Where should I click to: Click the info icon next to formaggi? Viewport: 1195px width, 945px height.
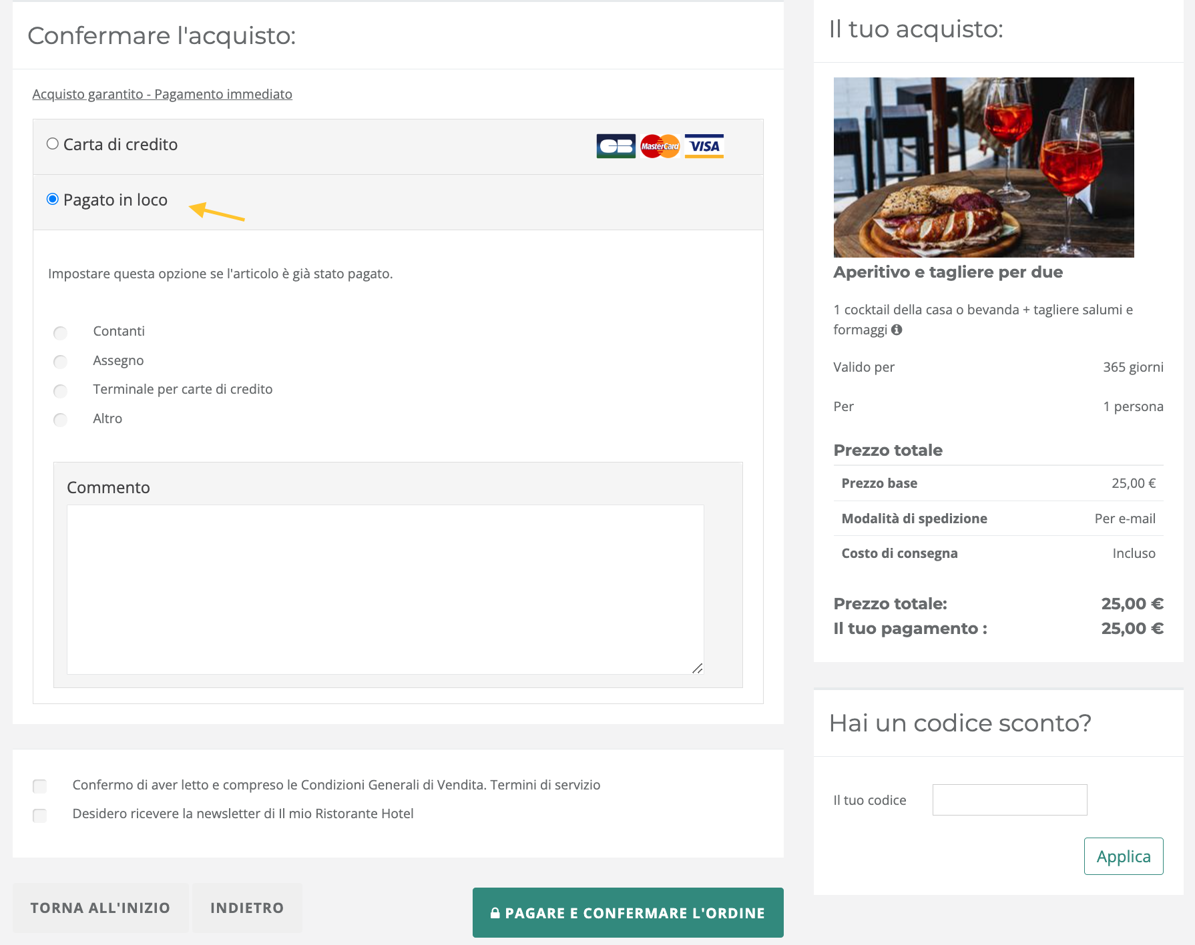[x=897, y=330]
